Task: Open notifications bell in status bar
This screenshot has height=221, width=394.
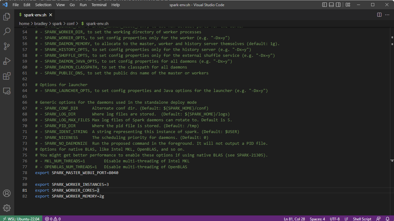Action: tap(388, 219)
